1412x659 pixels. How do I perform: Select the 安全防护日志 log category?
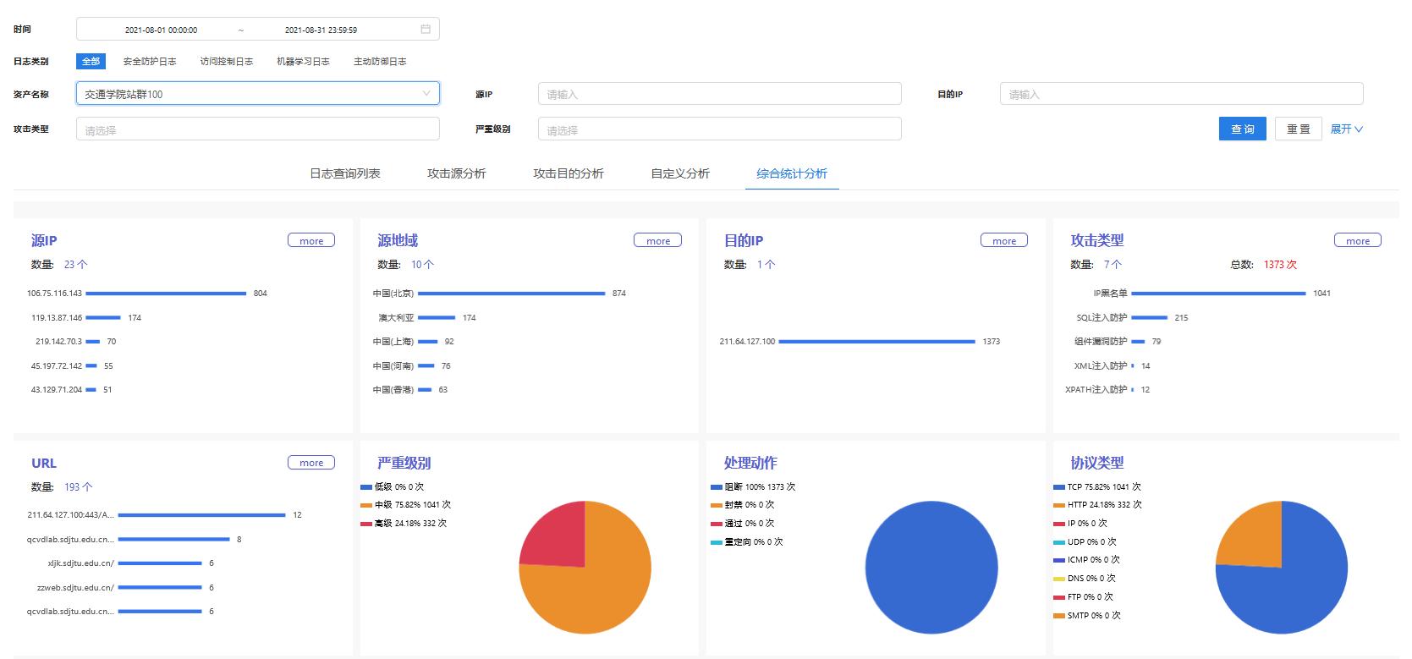click(x=150, y=61)
